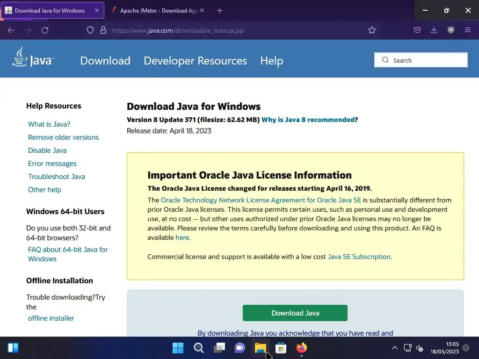Open the 'What is Java?' link
Screen dimensions: 479x359
pos(49,124)
